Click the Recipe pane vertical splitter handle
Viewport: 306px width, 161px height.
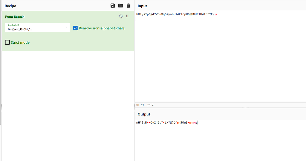(x=134, y=108)
